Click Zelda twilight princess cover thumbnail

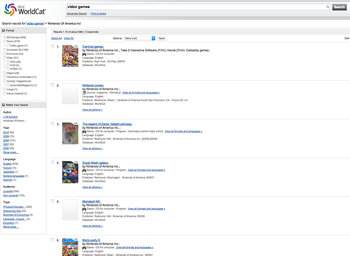click(70, 133)
